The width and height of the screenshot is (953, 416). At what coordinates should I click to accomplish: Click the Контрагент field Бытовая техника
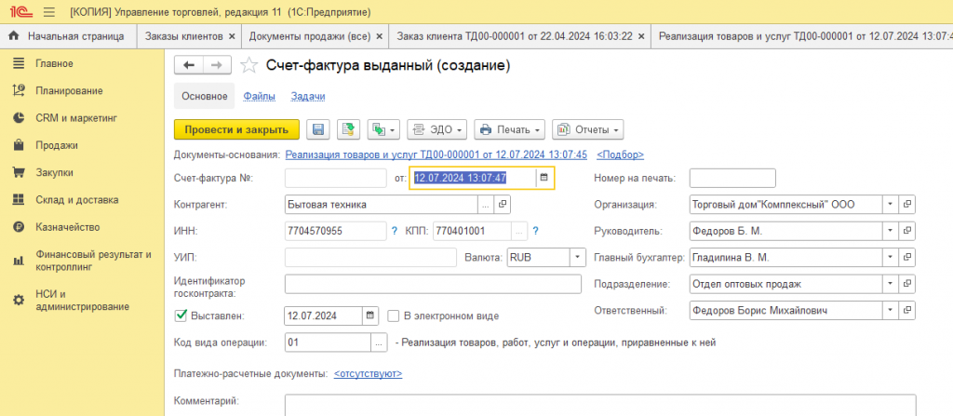382,205
